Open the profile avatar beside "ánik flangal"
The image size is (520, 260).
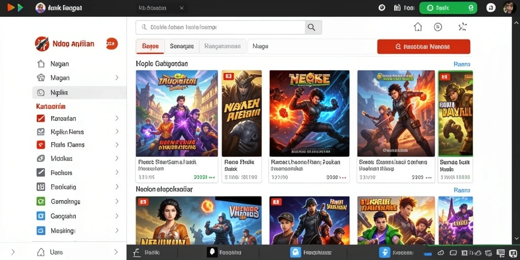point(41,8)
